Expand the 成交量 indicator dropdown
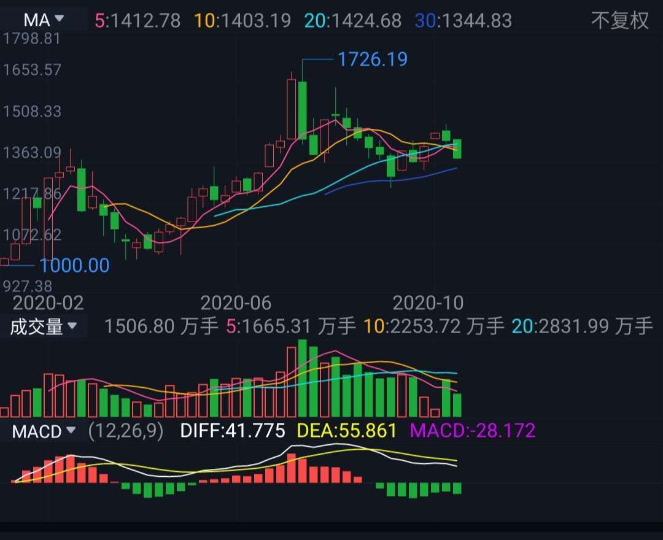This screenshot has width=663, height=540. click(x=43, y=326)
